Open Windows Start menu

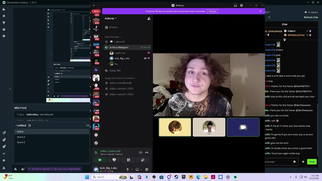pos(87,177)
